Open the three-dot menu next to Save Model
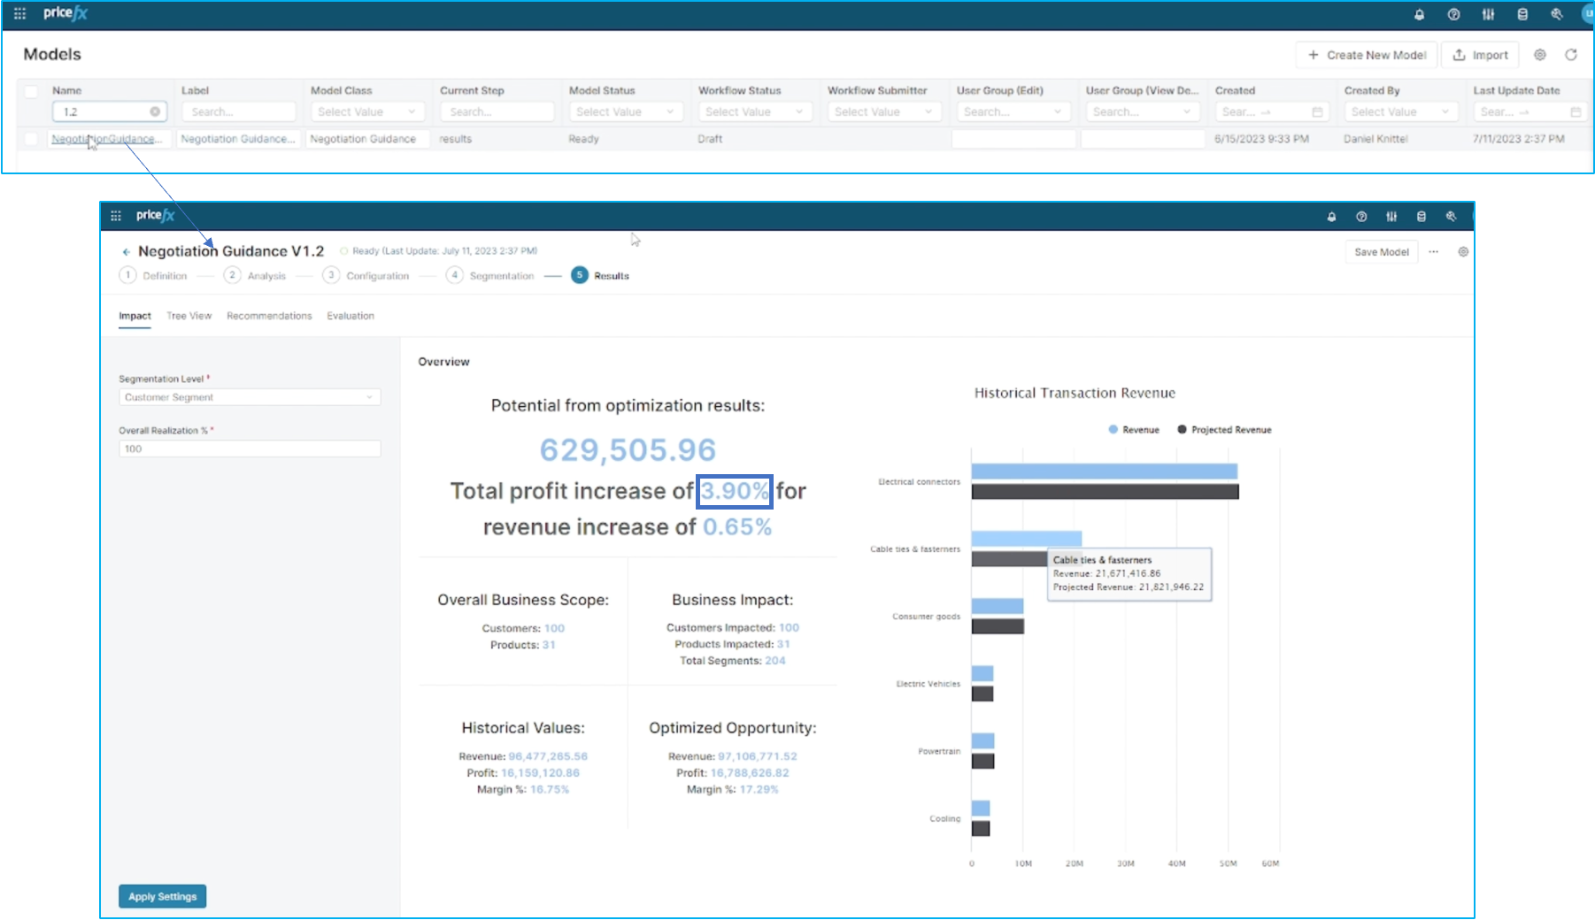 pyautogui.click(x=1433, y=252)
